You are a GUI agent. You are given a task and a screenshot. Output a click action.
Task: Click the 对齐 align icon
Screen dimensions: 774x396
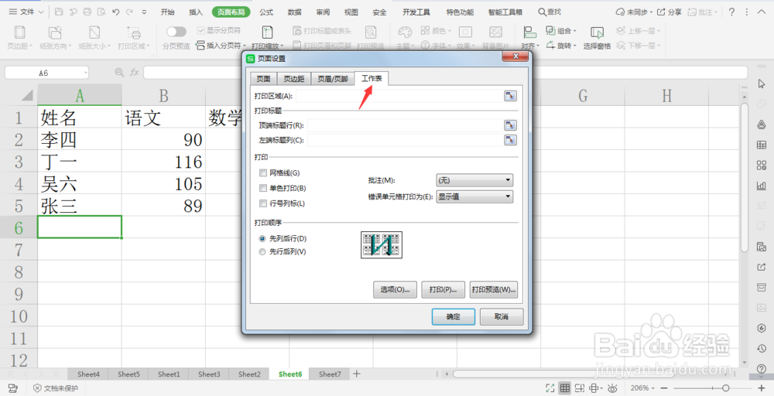[529, 32]
